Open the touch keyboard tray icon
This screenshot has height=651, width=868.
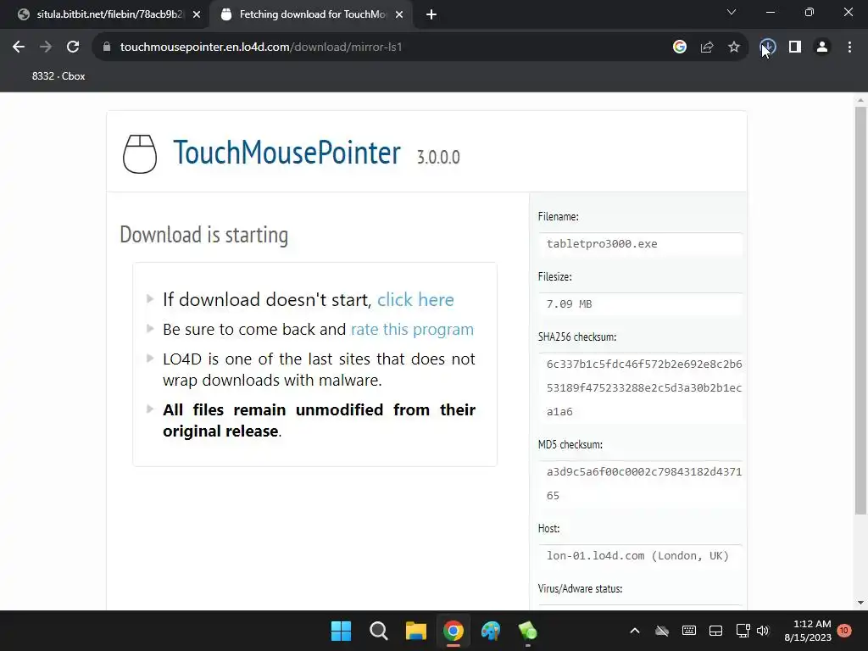pos(689,631)
